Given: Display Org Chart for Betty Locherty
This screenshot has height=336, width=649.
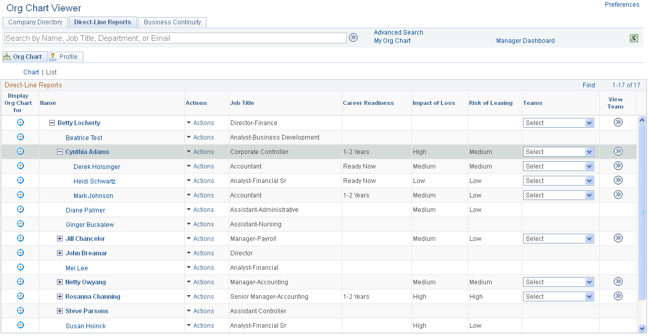Looking at the screenshot, I should tap(20, 123).
